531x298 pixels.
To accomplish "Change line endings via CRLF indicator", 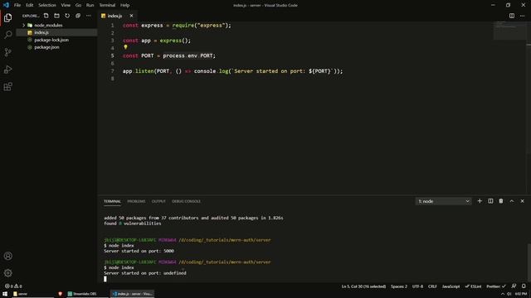I will point(432,286).
